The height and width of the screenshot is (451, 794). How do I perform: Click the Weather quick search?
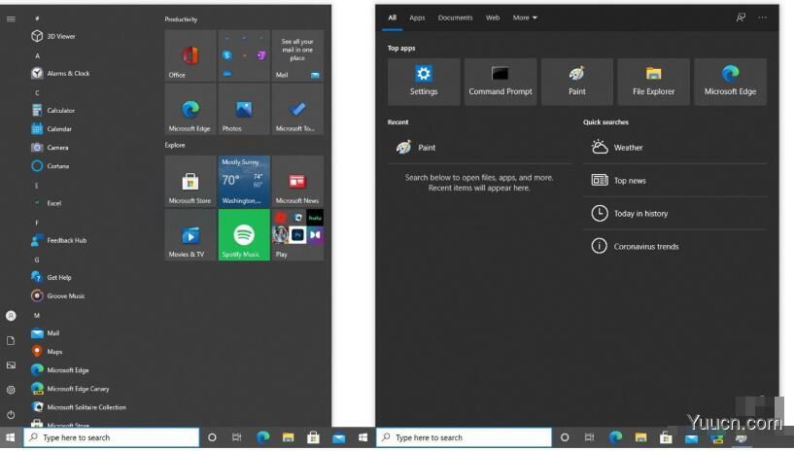point(674,148)
